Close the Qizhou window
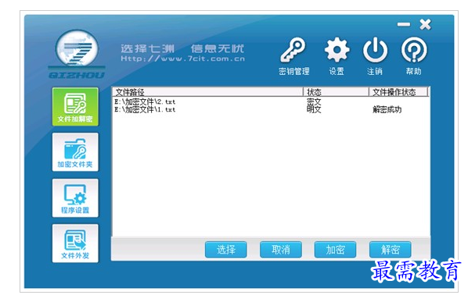This screenshot has height=295, width=468. [425, 24]
